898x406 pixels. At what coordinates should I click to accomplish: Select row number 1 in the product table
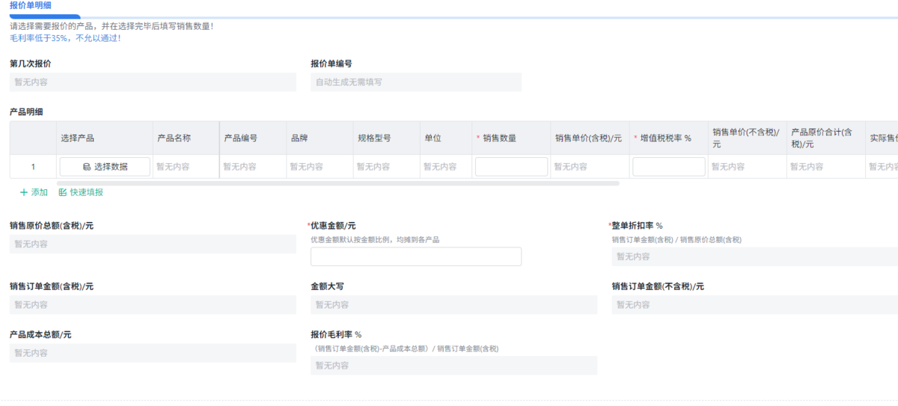click(33, 167)
